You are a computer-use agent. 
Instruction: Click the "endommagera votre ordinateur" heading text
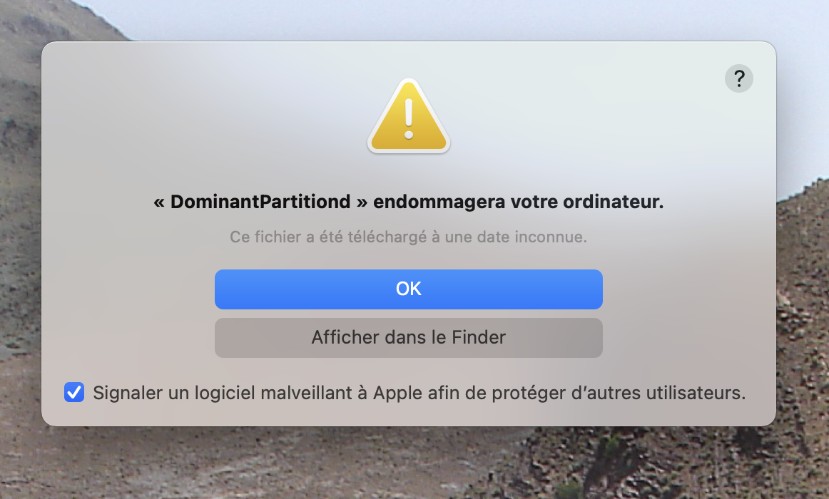[x=519, y=202]
